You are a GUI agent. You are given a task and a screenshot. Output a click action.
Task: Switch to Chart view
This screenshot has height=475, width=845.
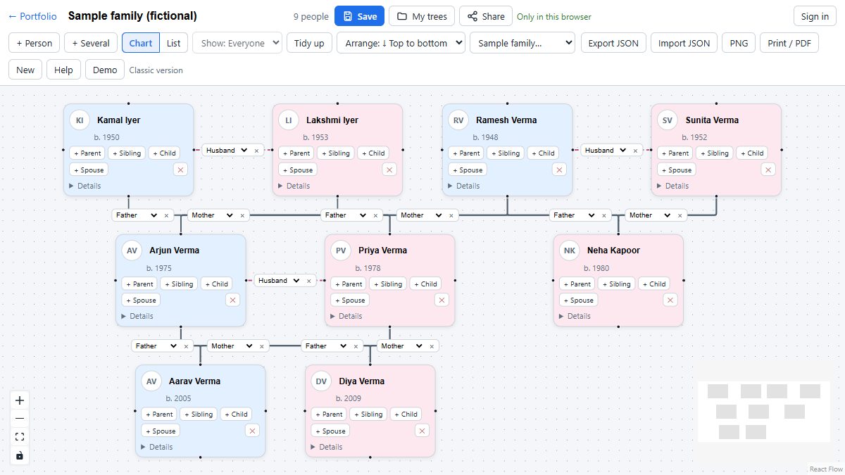coord(141,43)
